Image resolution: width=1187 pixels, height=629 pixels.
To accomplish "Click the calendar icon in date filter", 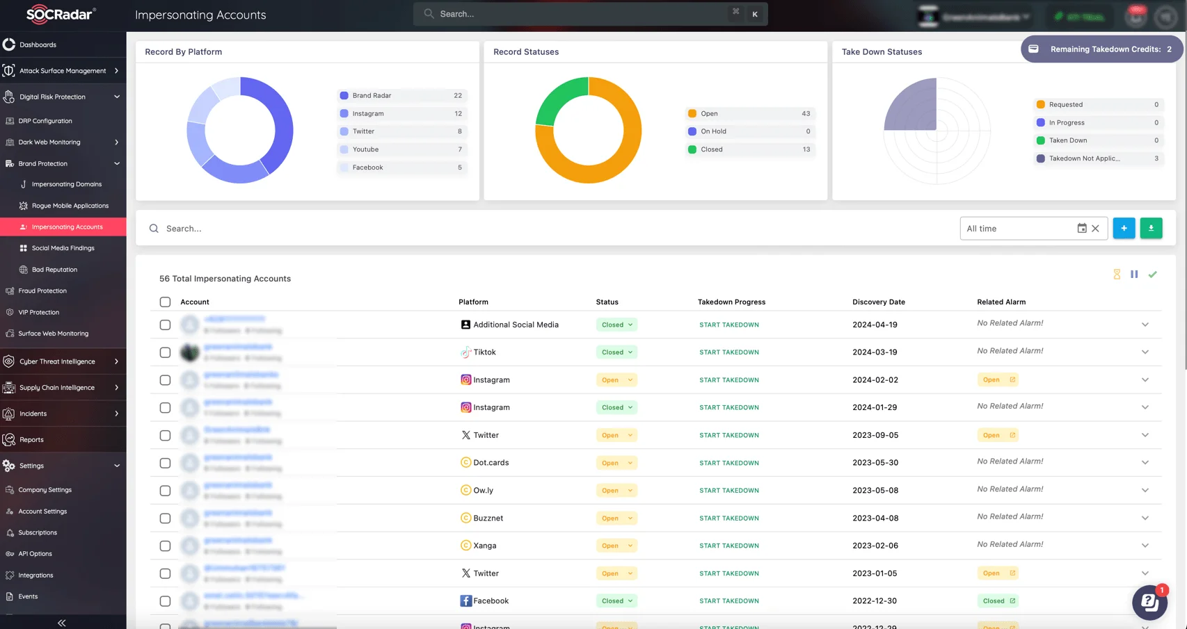I will pos(1082,229).
